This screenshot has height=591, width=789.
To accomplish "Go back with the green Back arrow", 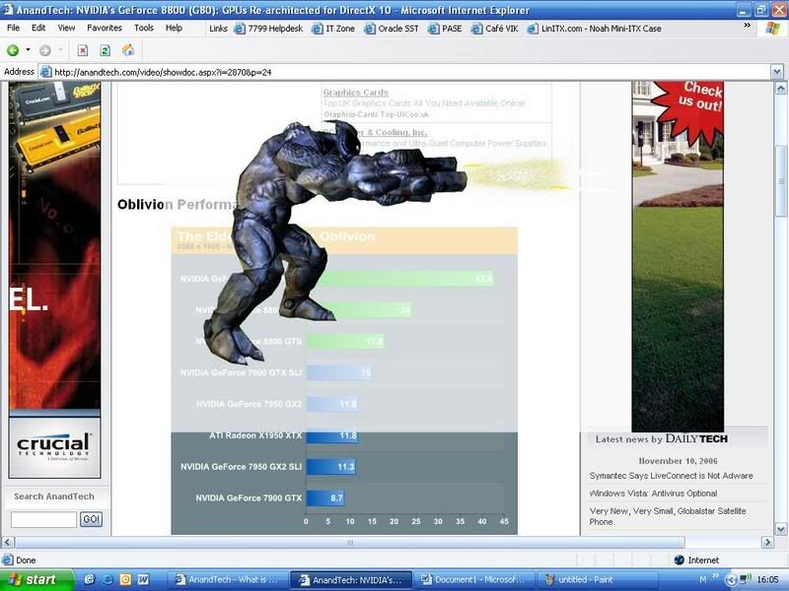I will click(x=13, y=50).
